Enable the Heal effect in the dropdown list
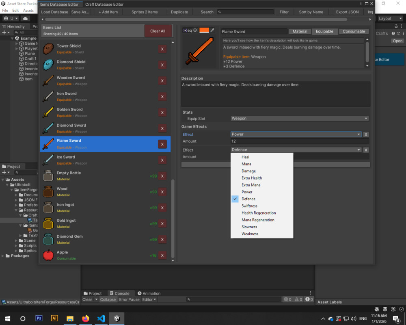Screen dimensions: 406x325 coord(245,157)
